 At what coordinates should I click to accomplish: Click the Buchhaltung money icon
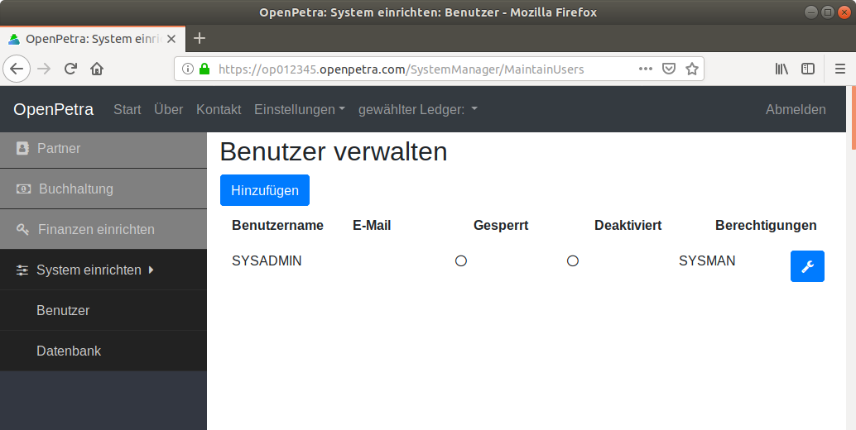tap(23, 189)
